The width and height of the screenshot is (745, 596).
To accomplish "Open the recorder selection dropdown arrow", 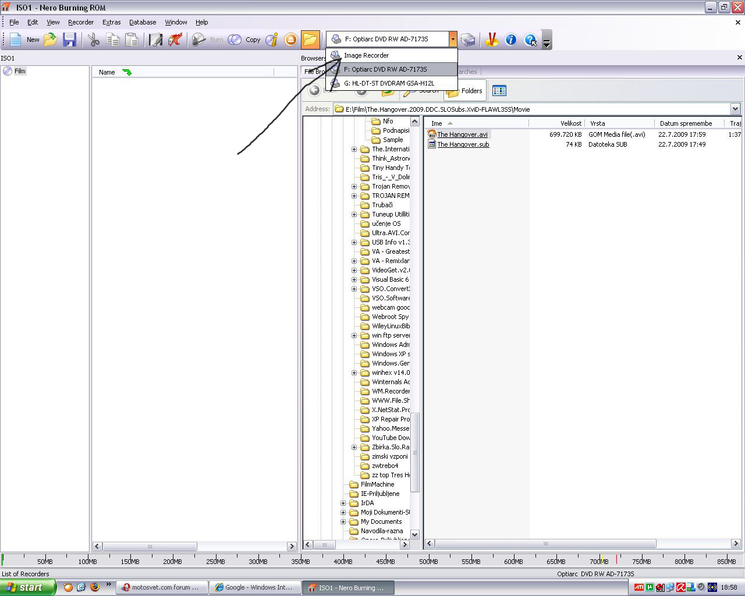I will 453,39.
